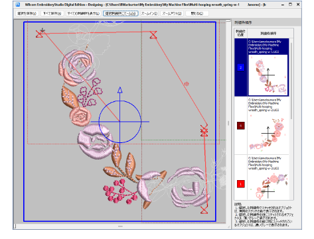Select the red hoop number 1 swatch

coord(241,184)
